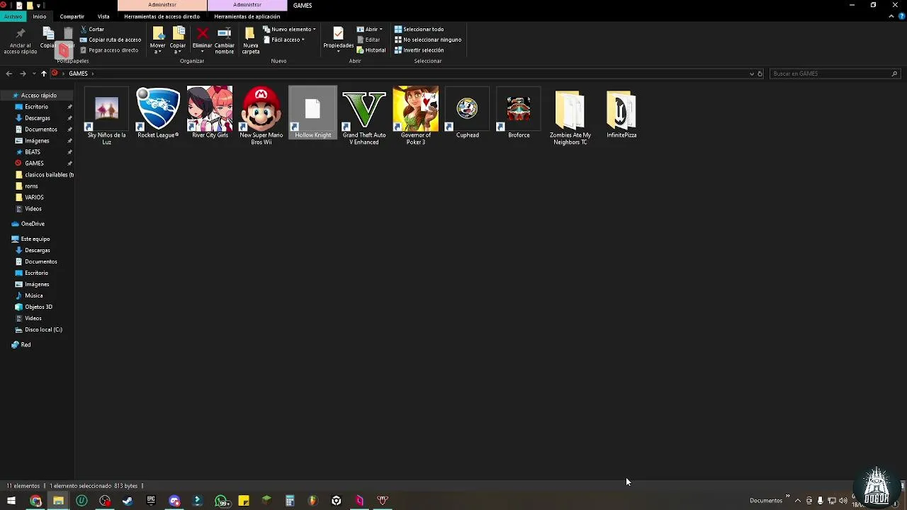The width and height of the screenshot is (907, 510).
Task: Go up one folder level arrow
Action: tap(43, 74)
